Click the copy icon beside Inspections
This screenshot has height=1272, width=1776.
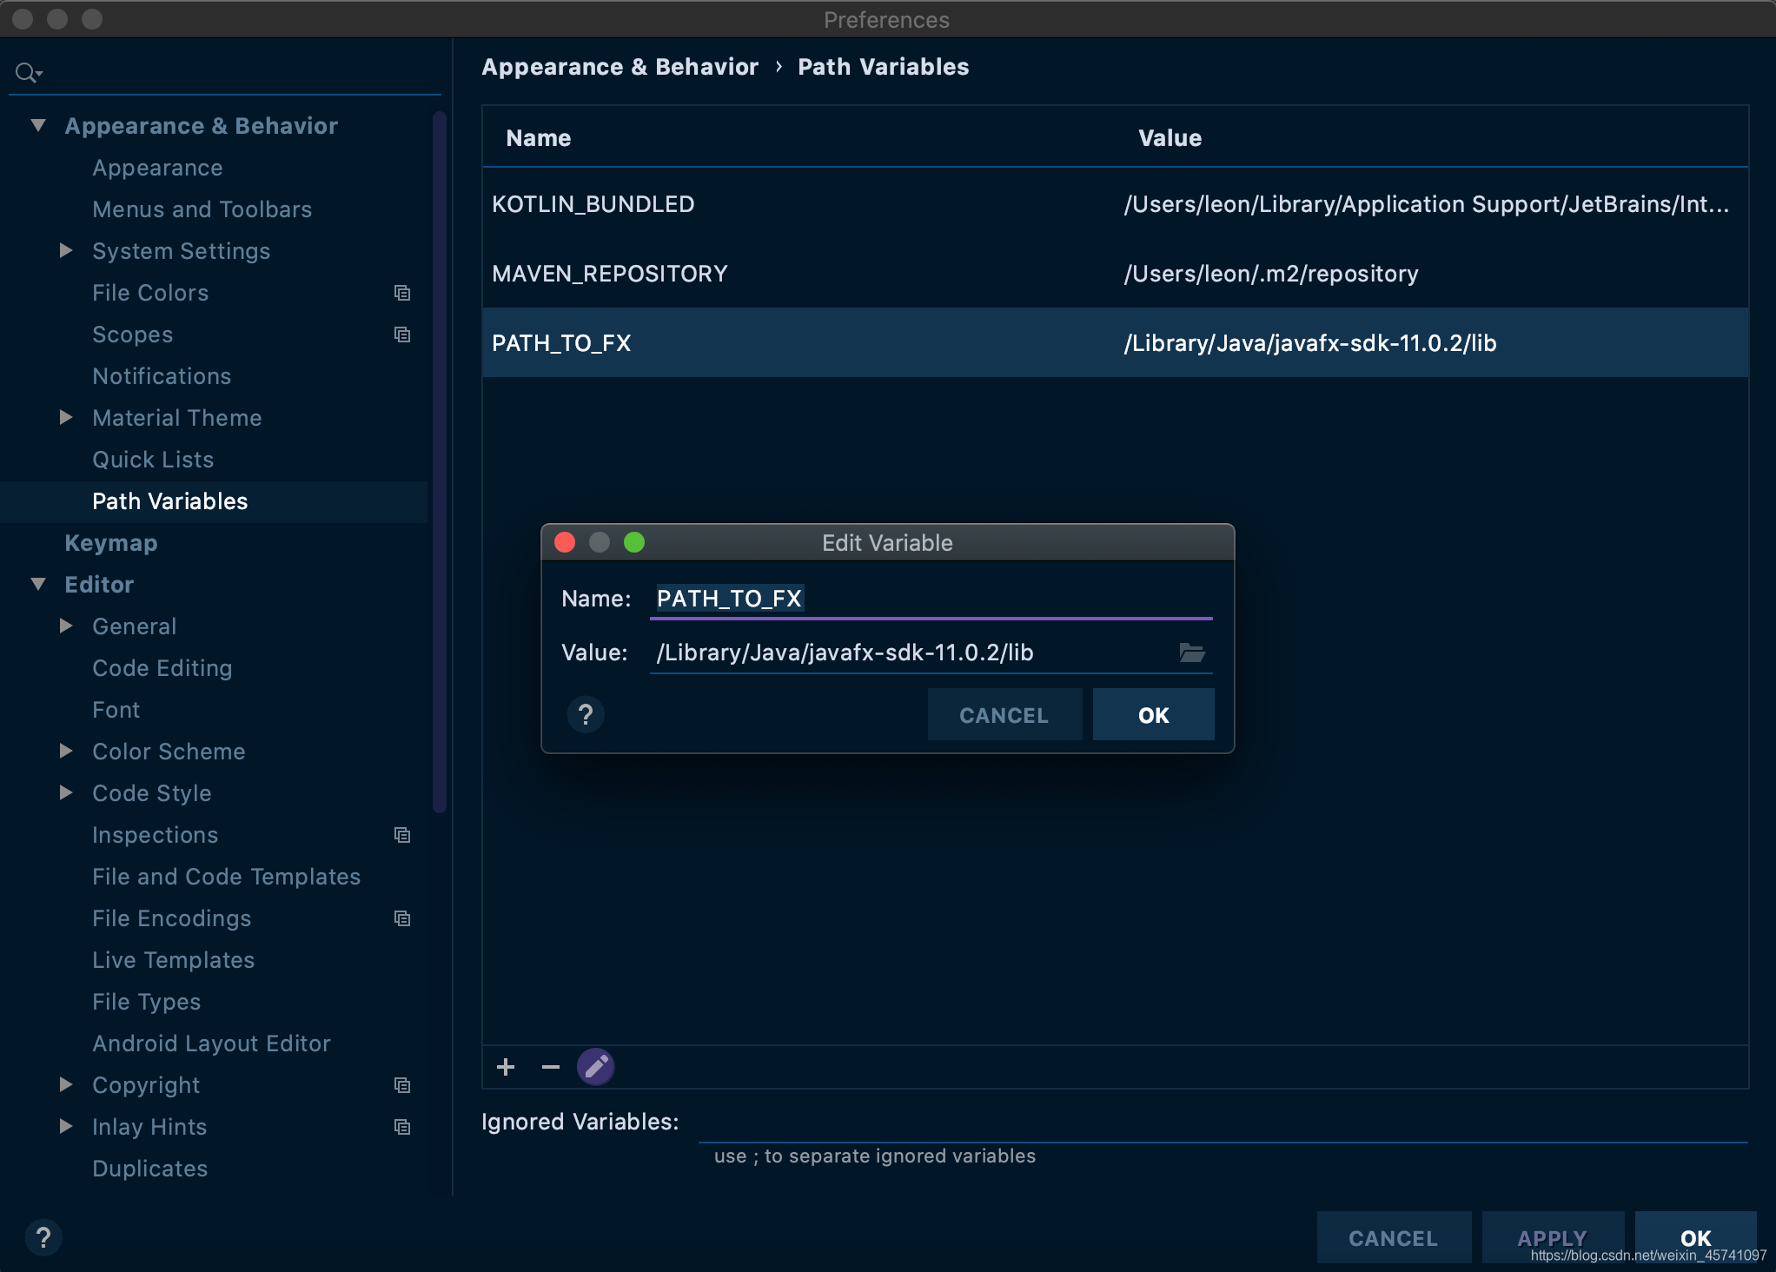(x=402, y=834)
